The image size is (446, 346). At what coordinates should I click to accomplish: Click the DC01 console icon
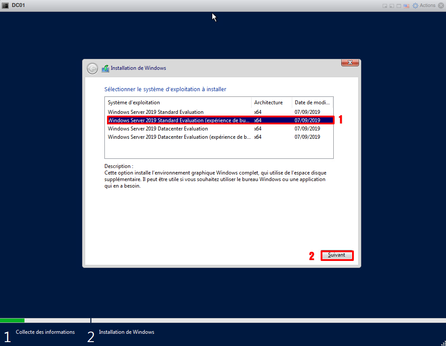tap(6, 5)
